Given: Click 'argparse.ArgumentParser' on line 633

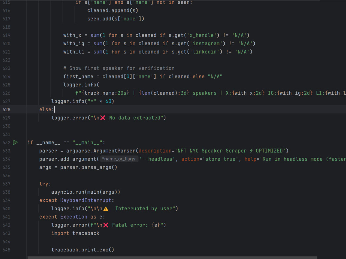Looking at the screenshot, I should tap(101, 151).
